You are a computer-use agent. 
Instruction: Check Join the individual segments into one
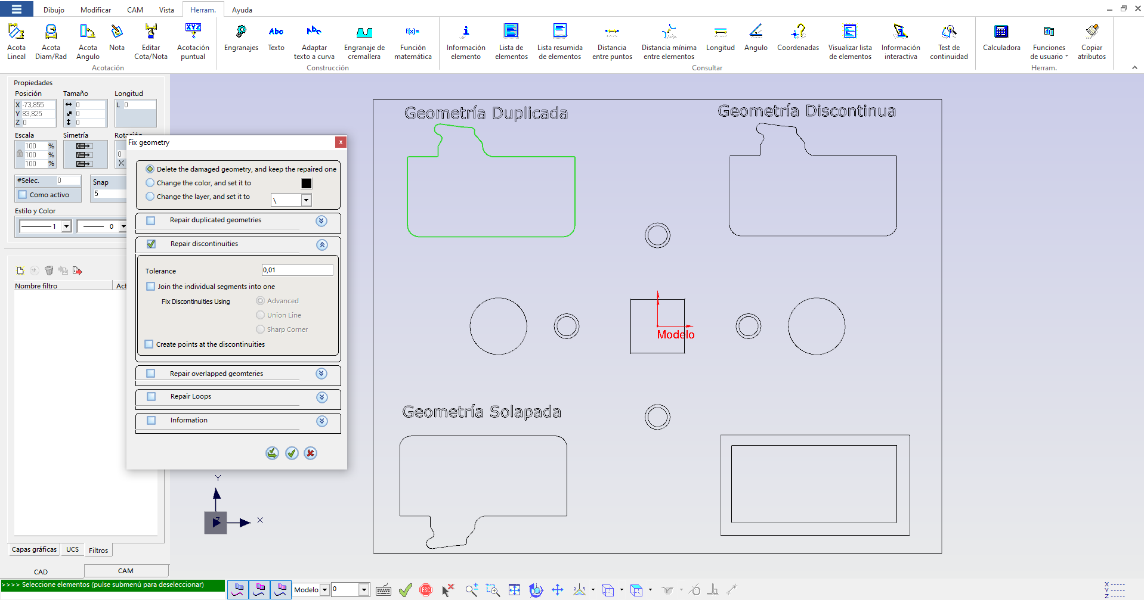150,286
